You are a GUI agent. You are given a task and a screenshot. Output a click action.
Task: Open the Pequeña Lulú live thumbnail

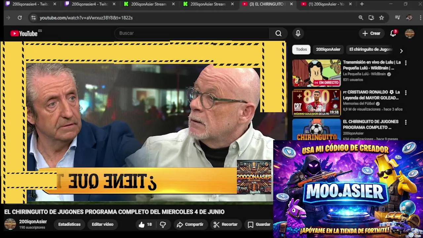(316, 73)
